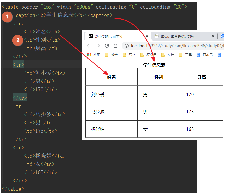Switch to the 刘小爱的html学习 tab
The width and height of the screenshot is (225, 194).
[118, 36]
